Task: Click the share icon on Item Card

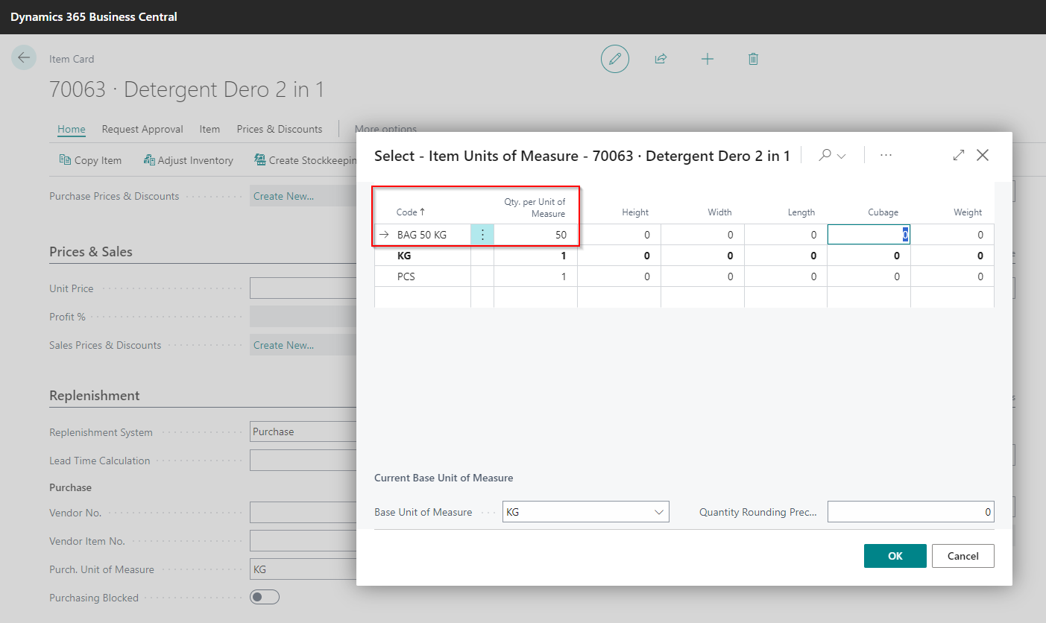Action: tap(661, 59)
